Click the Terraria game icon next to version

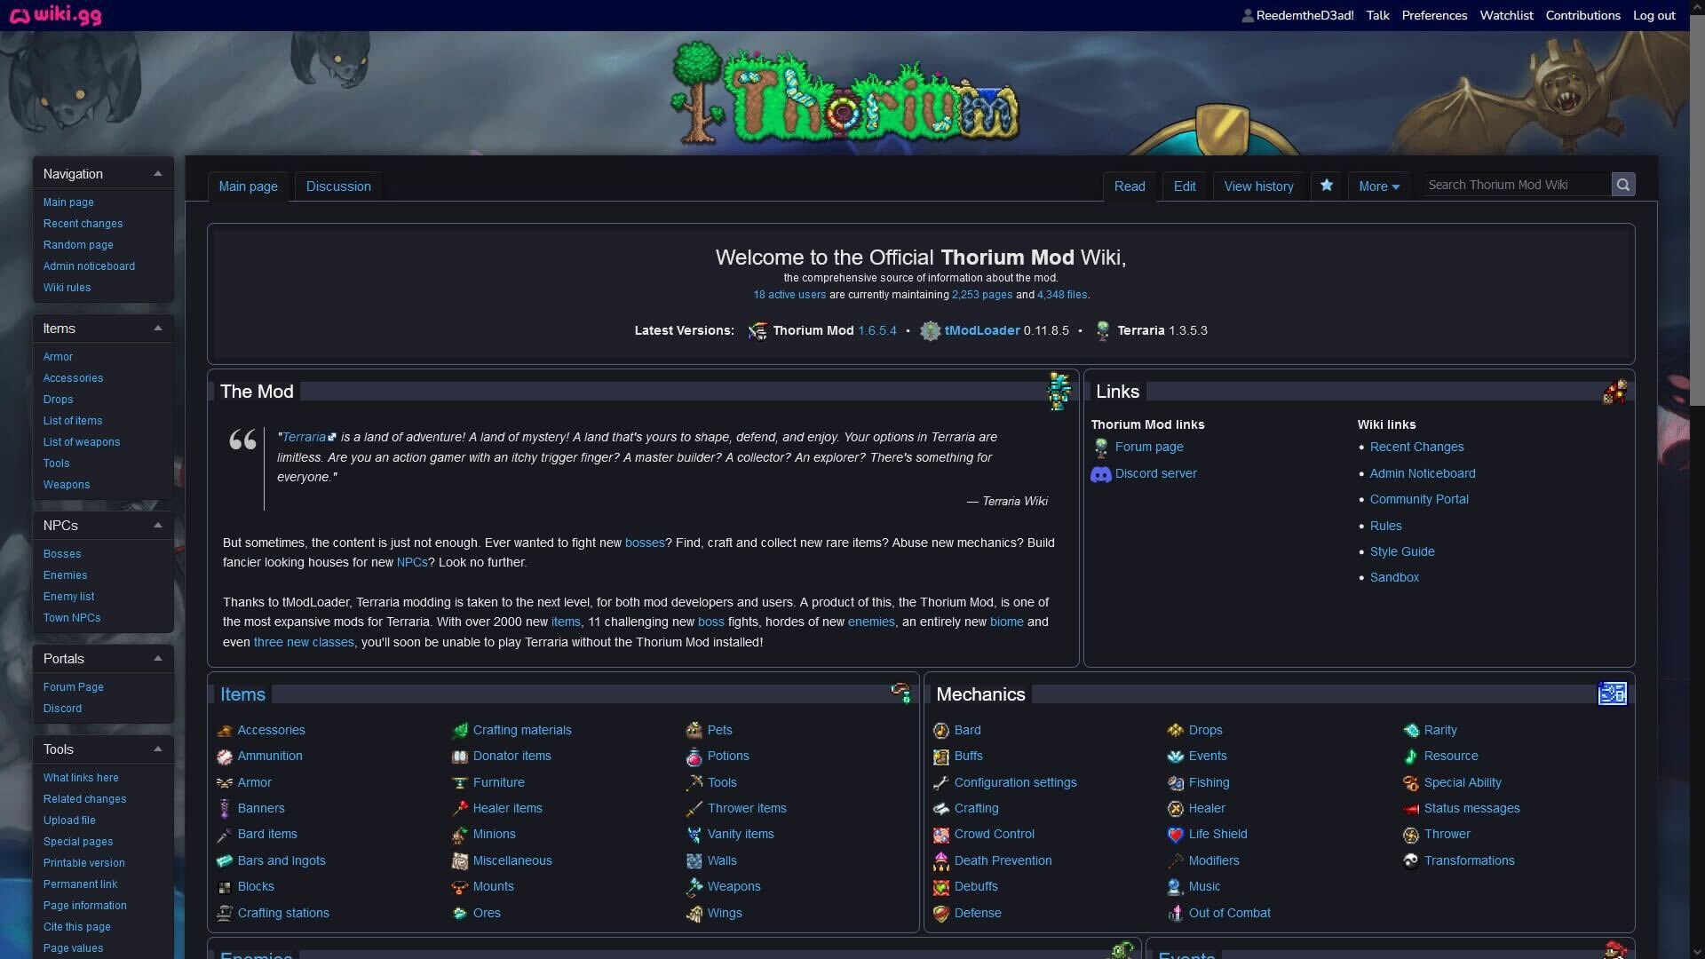point(1102,330)
